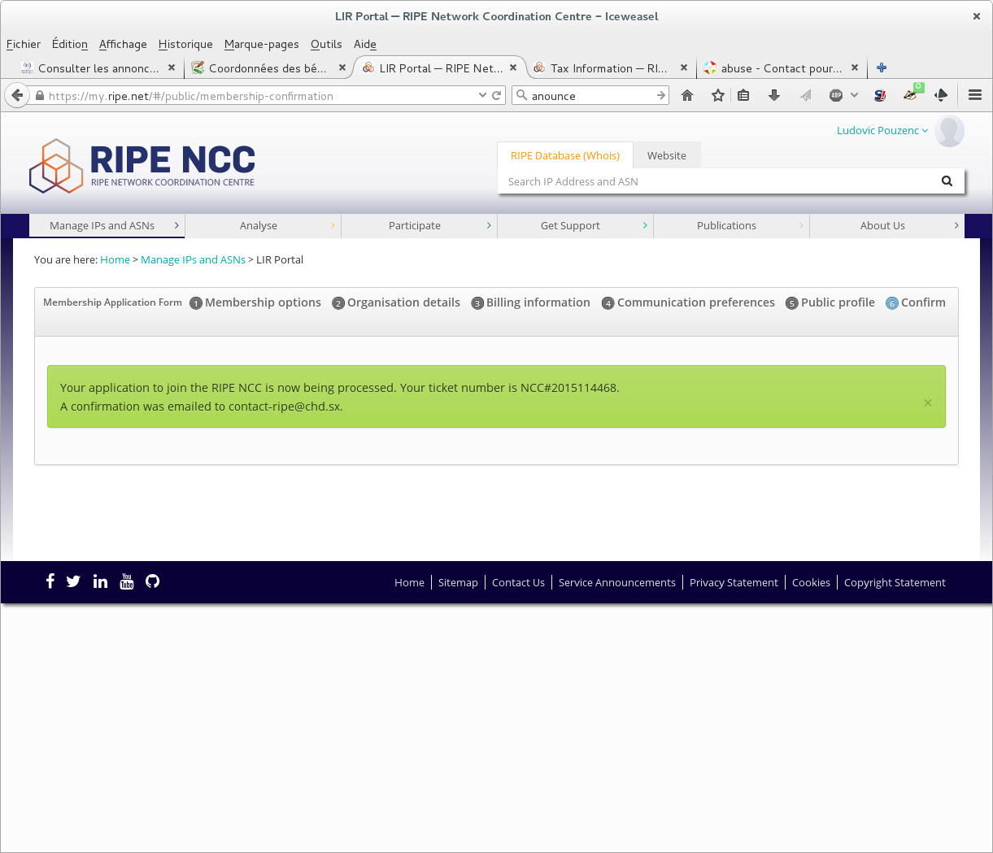The image size is (993, 853).
Task: Expand the Participate navigation menu
Action: point(419,225)
